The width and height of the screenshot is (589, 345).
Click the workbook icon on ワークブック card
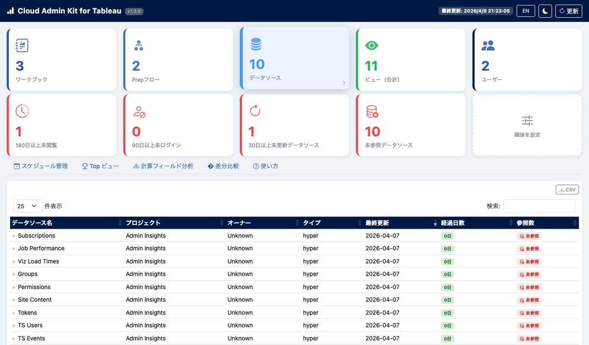(22, 46)
